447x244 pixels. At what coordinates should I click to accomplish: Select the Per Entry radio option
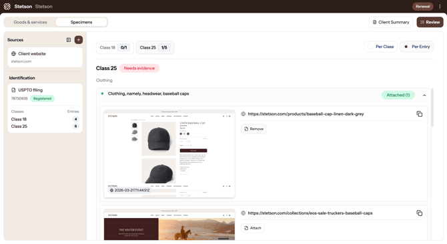(417, 47)
